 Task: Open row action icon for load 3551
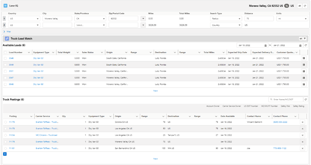(x=303, y=71)
